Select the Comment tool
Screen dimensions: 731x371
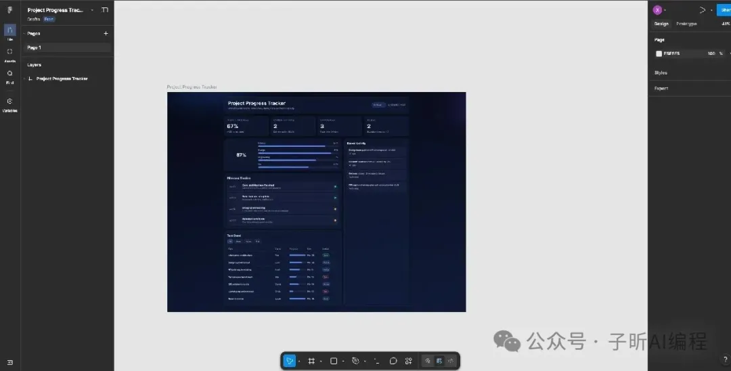tap(393, 361)
